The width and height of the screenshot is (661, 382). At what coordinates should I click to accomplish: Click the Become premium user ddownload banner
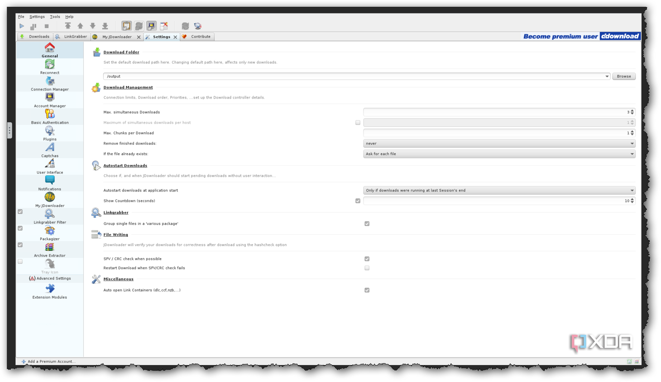(582, 36)
